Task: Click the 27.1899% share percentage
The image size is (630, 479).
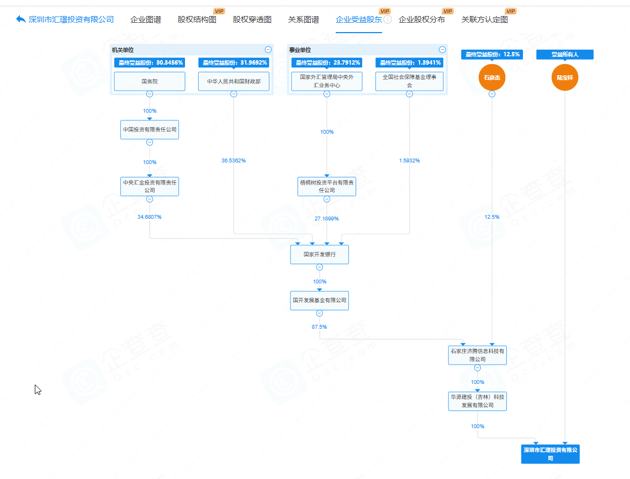Action: [327, 218]
